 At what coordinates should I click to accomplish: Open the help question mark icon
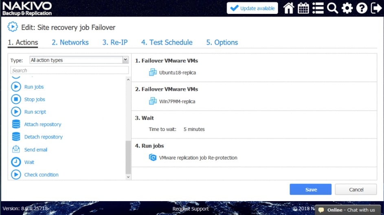(x=362, y=8)
